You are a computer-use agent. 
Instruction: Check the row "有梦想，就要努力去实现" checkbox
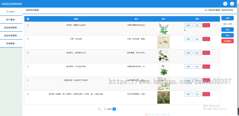point(28,25)
